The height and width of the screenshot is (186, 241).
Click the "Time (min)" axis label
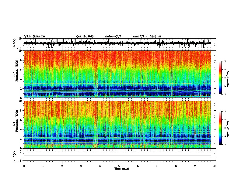click(x=122, y=169)
